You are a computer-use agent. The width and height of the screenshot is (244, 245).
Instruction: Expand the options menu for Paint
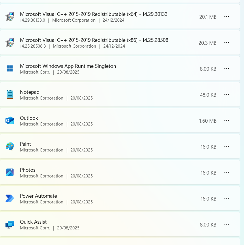227,146
